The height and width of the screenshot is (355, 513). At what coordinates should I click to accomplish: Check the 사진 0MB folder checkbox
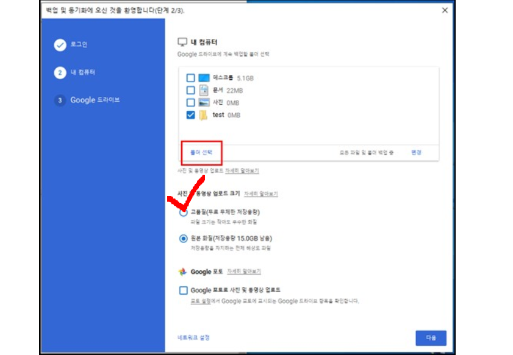(190, 102)
